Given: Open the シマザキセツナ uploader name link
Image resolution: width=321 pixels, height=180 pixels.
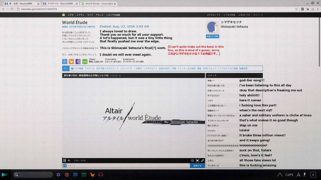Looking at the screenshot, I should click(x=231, y=22).
